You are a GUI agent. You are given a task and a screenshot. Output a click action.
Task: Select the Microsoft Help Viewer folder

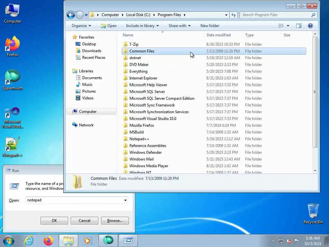(x=148, y=85)
